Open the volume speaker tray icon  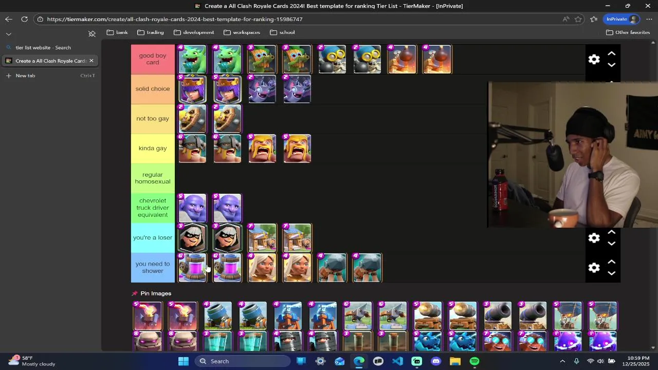click(x=600, y=361)
